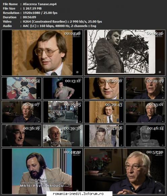Viewport: 167px width, 196px height.
Task: Click the frame timestamped 00:13:12
Action: tap(63, 88)
